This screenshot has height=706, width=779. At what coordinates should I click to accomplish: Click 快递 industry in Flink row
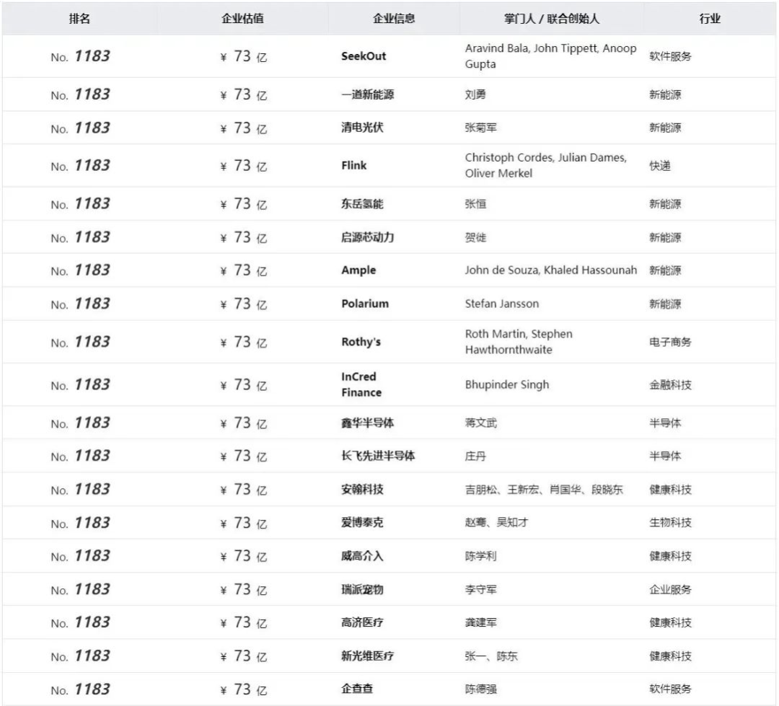pyautogui.click(x=660, y=165)
